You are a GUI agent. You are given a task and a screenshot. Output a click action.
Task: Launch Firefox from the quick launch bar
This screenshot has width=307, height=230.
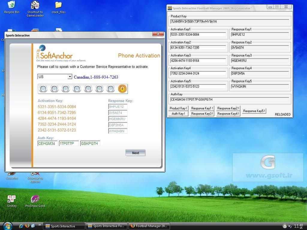click(27, 226)
